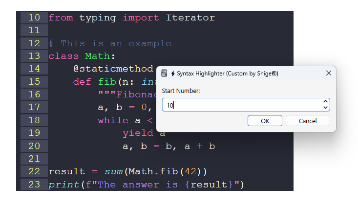Click the Syntax Highlighter dialog title text
Viewport: 358px width, 203px height.
point(227,74)
